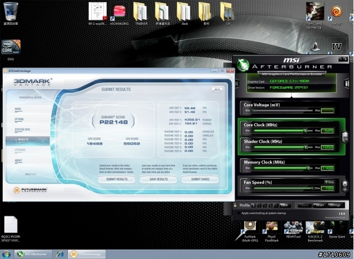Launch H.A.W.X. 2 Benchmark shortcut
The height and width of the screenshot is (259, 354).
point(315,231)
